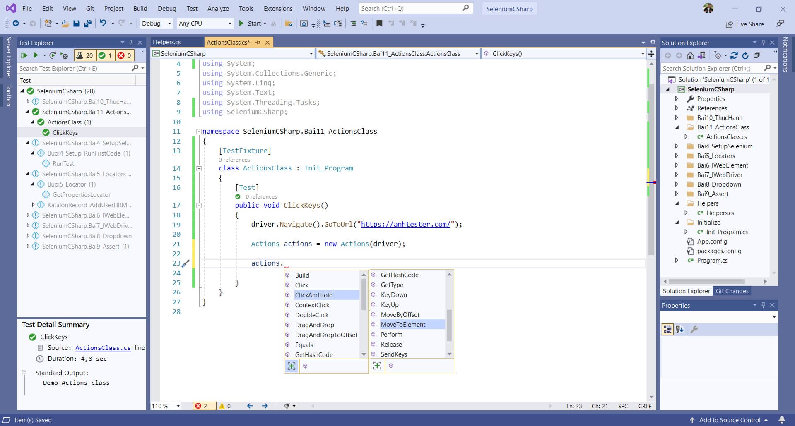Toggle the passed tests filter showing 1
795x426 pixels.
(x=106, y=55)
